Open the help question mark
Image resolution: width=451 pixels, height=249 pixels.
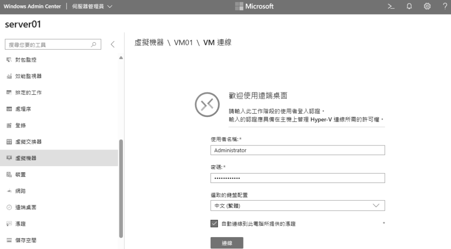[445, 6]
